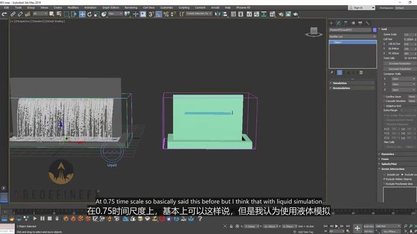Pause simulation in Phoenix toolbar
This screenshot has width=417, height=234.
click(42, 218)
